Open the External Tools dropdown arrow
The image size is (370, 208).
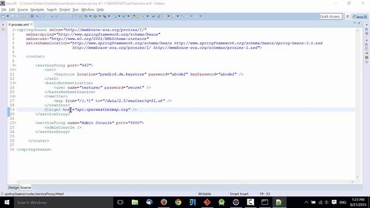point(109,16)
